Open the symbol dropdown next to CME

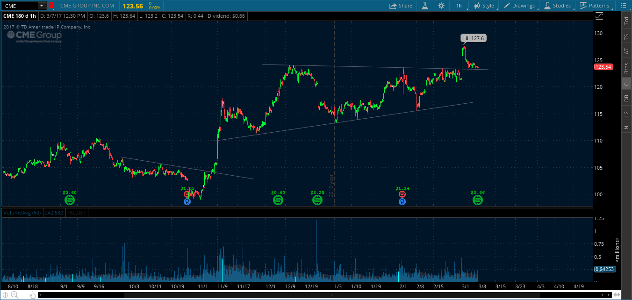tap(42, 6)
